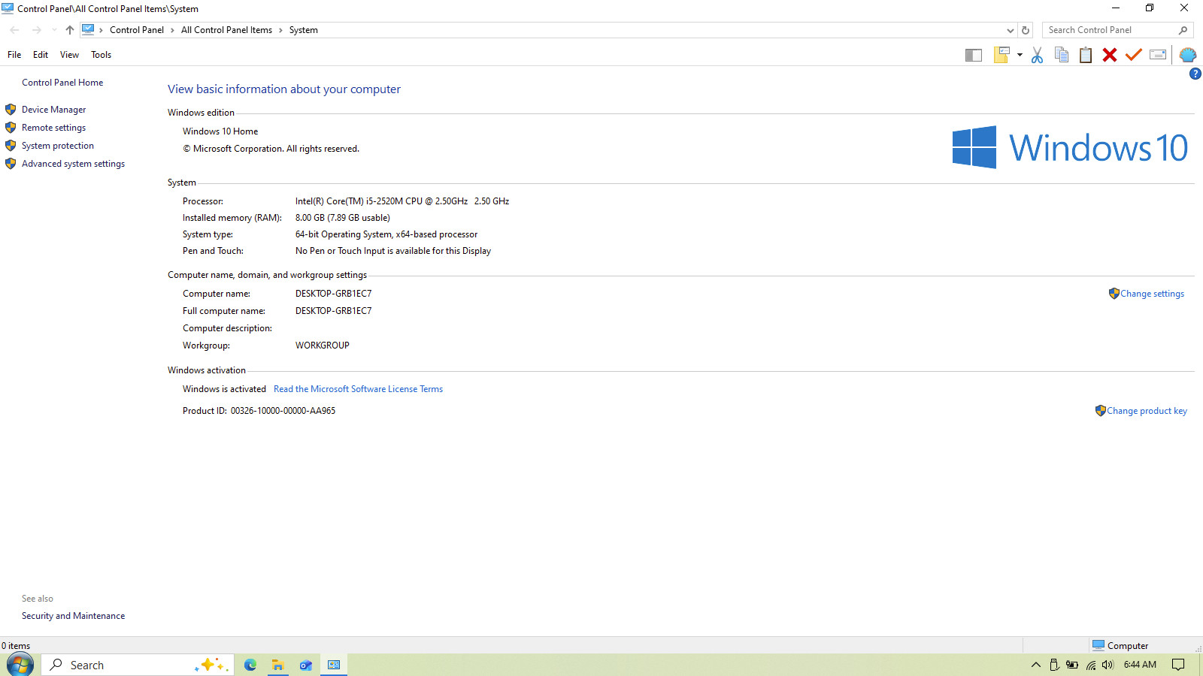
Task: Click the Cut scissors icon
Action: pos(1037,55)
